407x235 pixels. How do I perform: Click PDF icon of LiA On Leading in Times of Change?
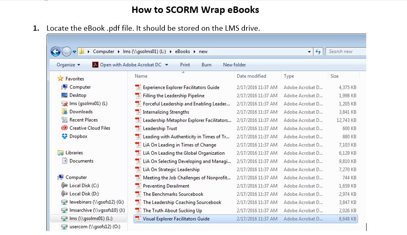(x=138, y=145)
